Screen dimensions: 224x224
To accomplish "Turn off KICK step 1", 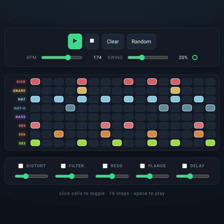I will [x=35, y=81].
